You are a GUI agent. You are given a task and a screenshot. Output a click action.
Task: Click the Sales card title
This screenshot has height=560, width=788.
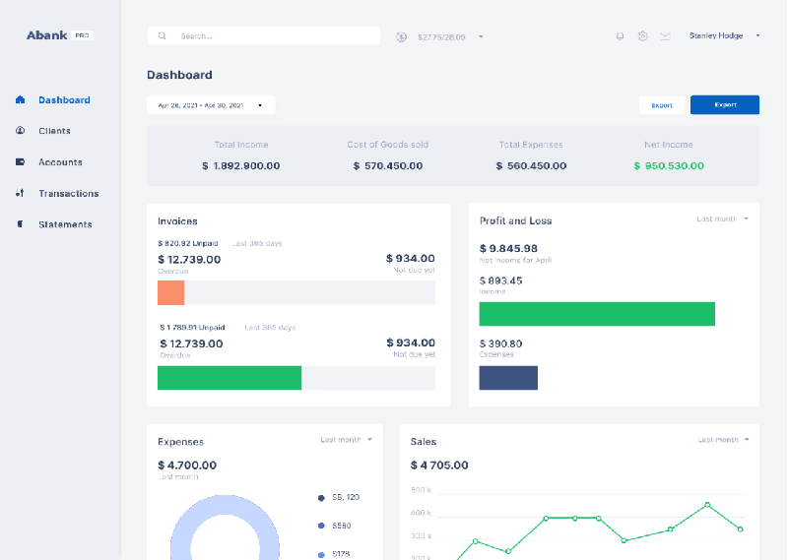tap(424, 442)
